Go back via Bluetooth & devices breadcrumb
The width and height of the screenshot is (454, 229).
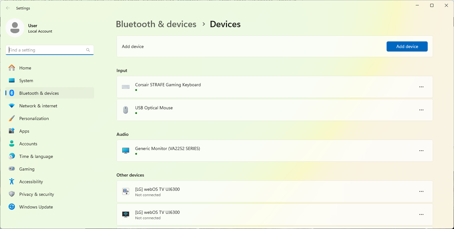(156, 24)
